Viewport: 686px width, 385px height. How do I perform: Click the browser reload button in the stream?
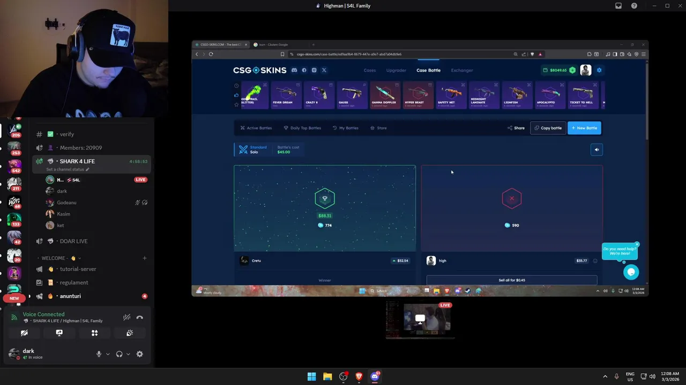point(211,54)
